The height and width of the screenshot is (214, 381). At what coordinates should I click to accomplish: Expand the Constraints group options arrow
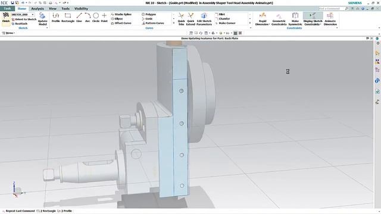point(337,28)
